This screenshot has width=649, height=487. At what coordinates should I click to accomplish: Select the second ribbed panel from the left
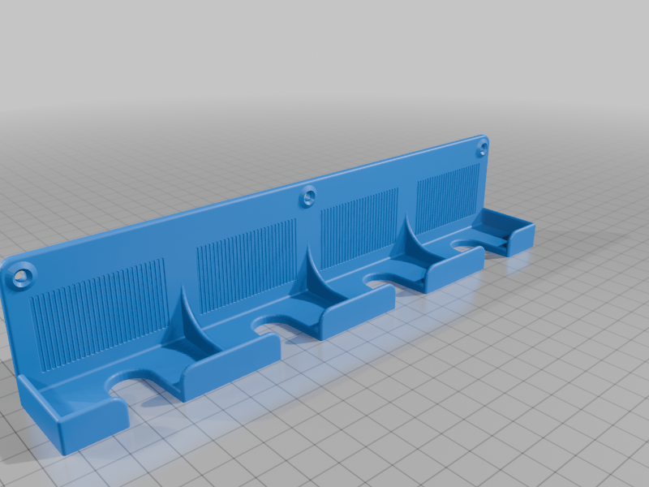pos(246,261)
